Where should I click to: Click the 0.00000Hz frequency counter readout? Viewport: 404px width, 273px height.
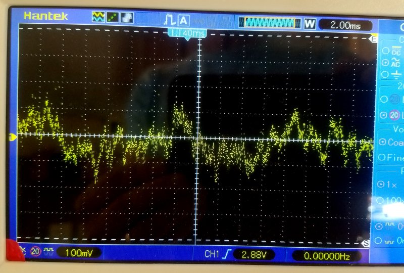click(327, 256)
